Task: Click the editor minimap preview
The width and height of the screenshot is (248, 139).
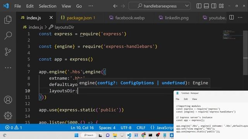Action: (x=230, y=35)
